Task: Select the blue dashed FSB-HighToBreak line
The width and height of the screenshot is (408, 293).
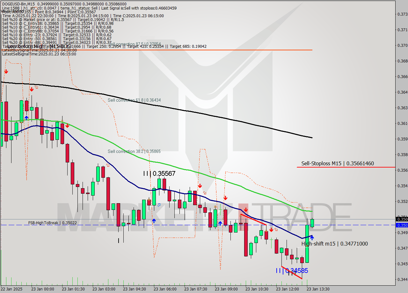Action: tap(198, 225)
